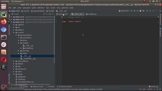Start debugging with the bug icon
The height and width of the screenshot is (91, 162).
pos(134,11)
